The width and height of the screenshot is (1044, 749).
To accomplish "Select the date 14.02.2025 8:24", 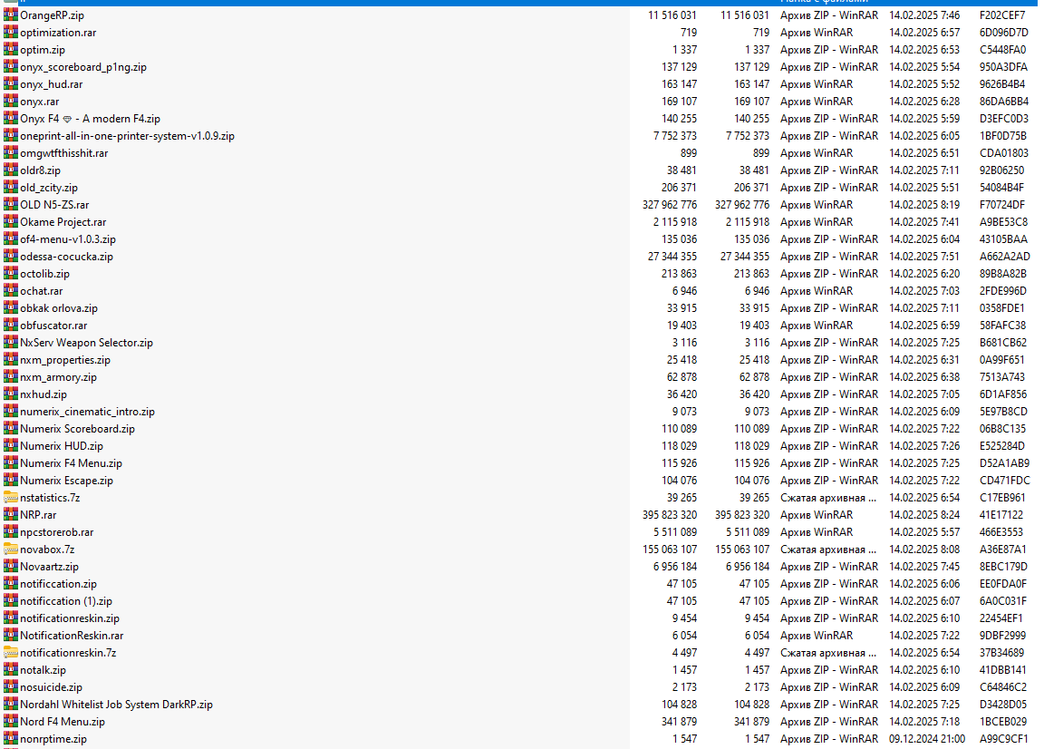I will pos(924,515).
